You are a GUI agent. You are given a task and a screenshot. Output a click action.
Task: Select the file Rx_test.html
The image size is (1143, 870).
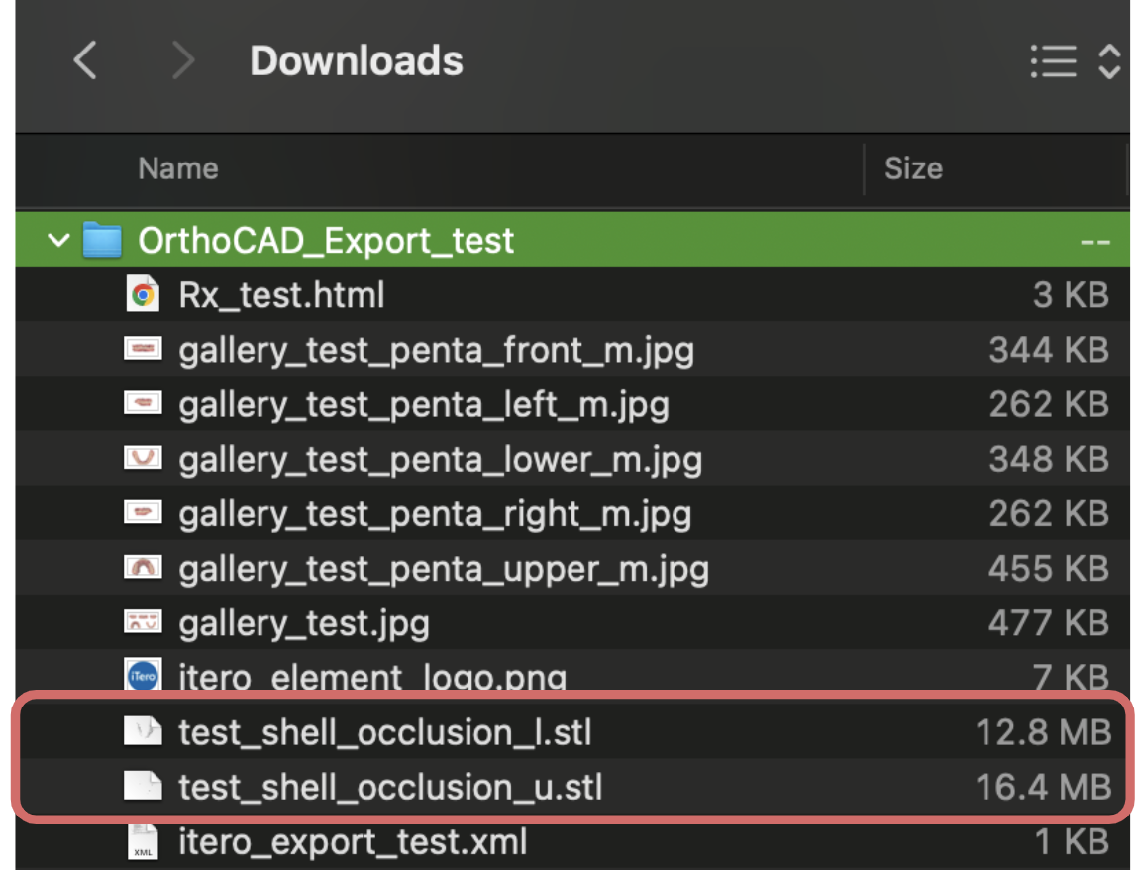[x=281, y=295]
